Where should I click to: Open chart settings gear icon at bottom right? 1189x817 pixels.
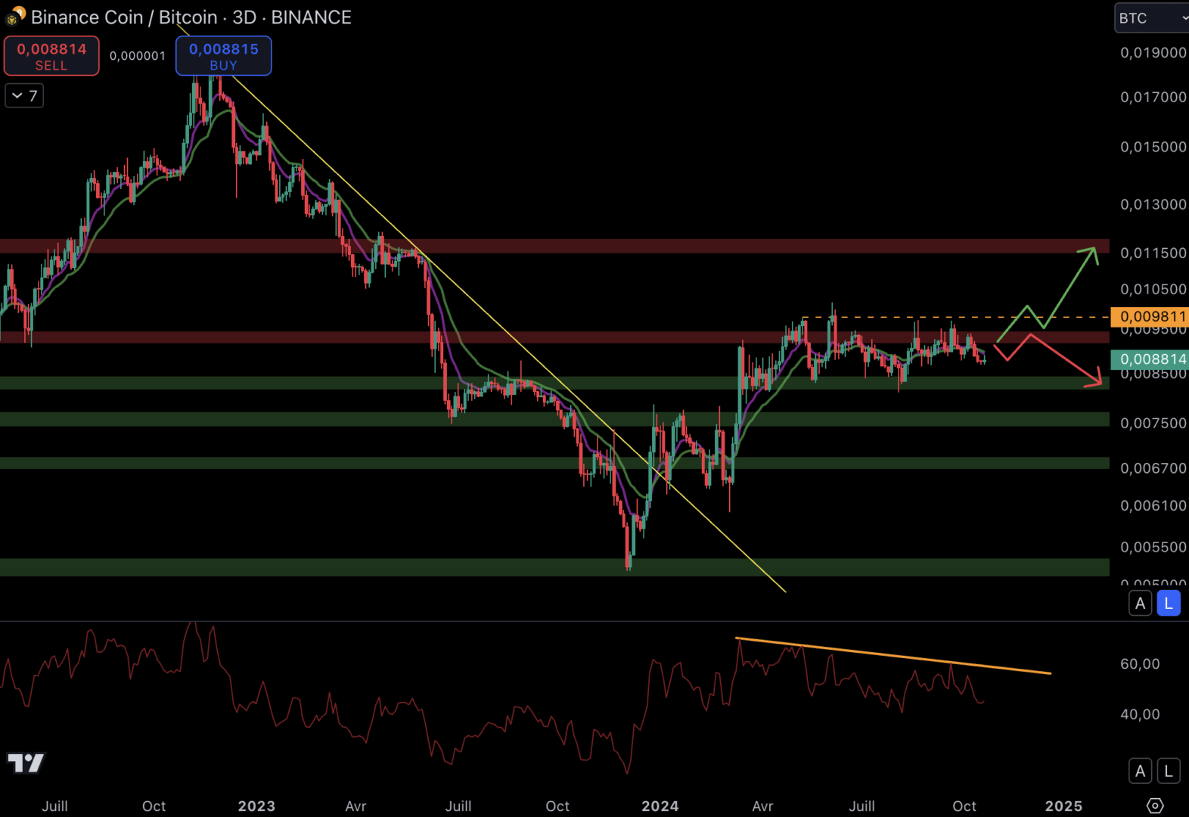[1155, 806]
